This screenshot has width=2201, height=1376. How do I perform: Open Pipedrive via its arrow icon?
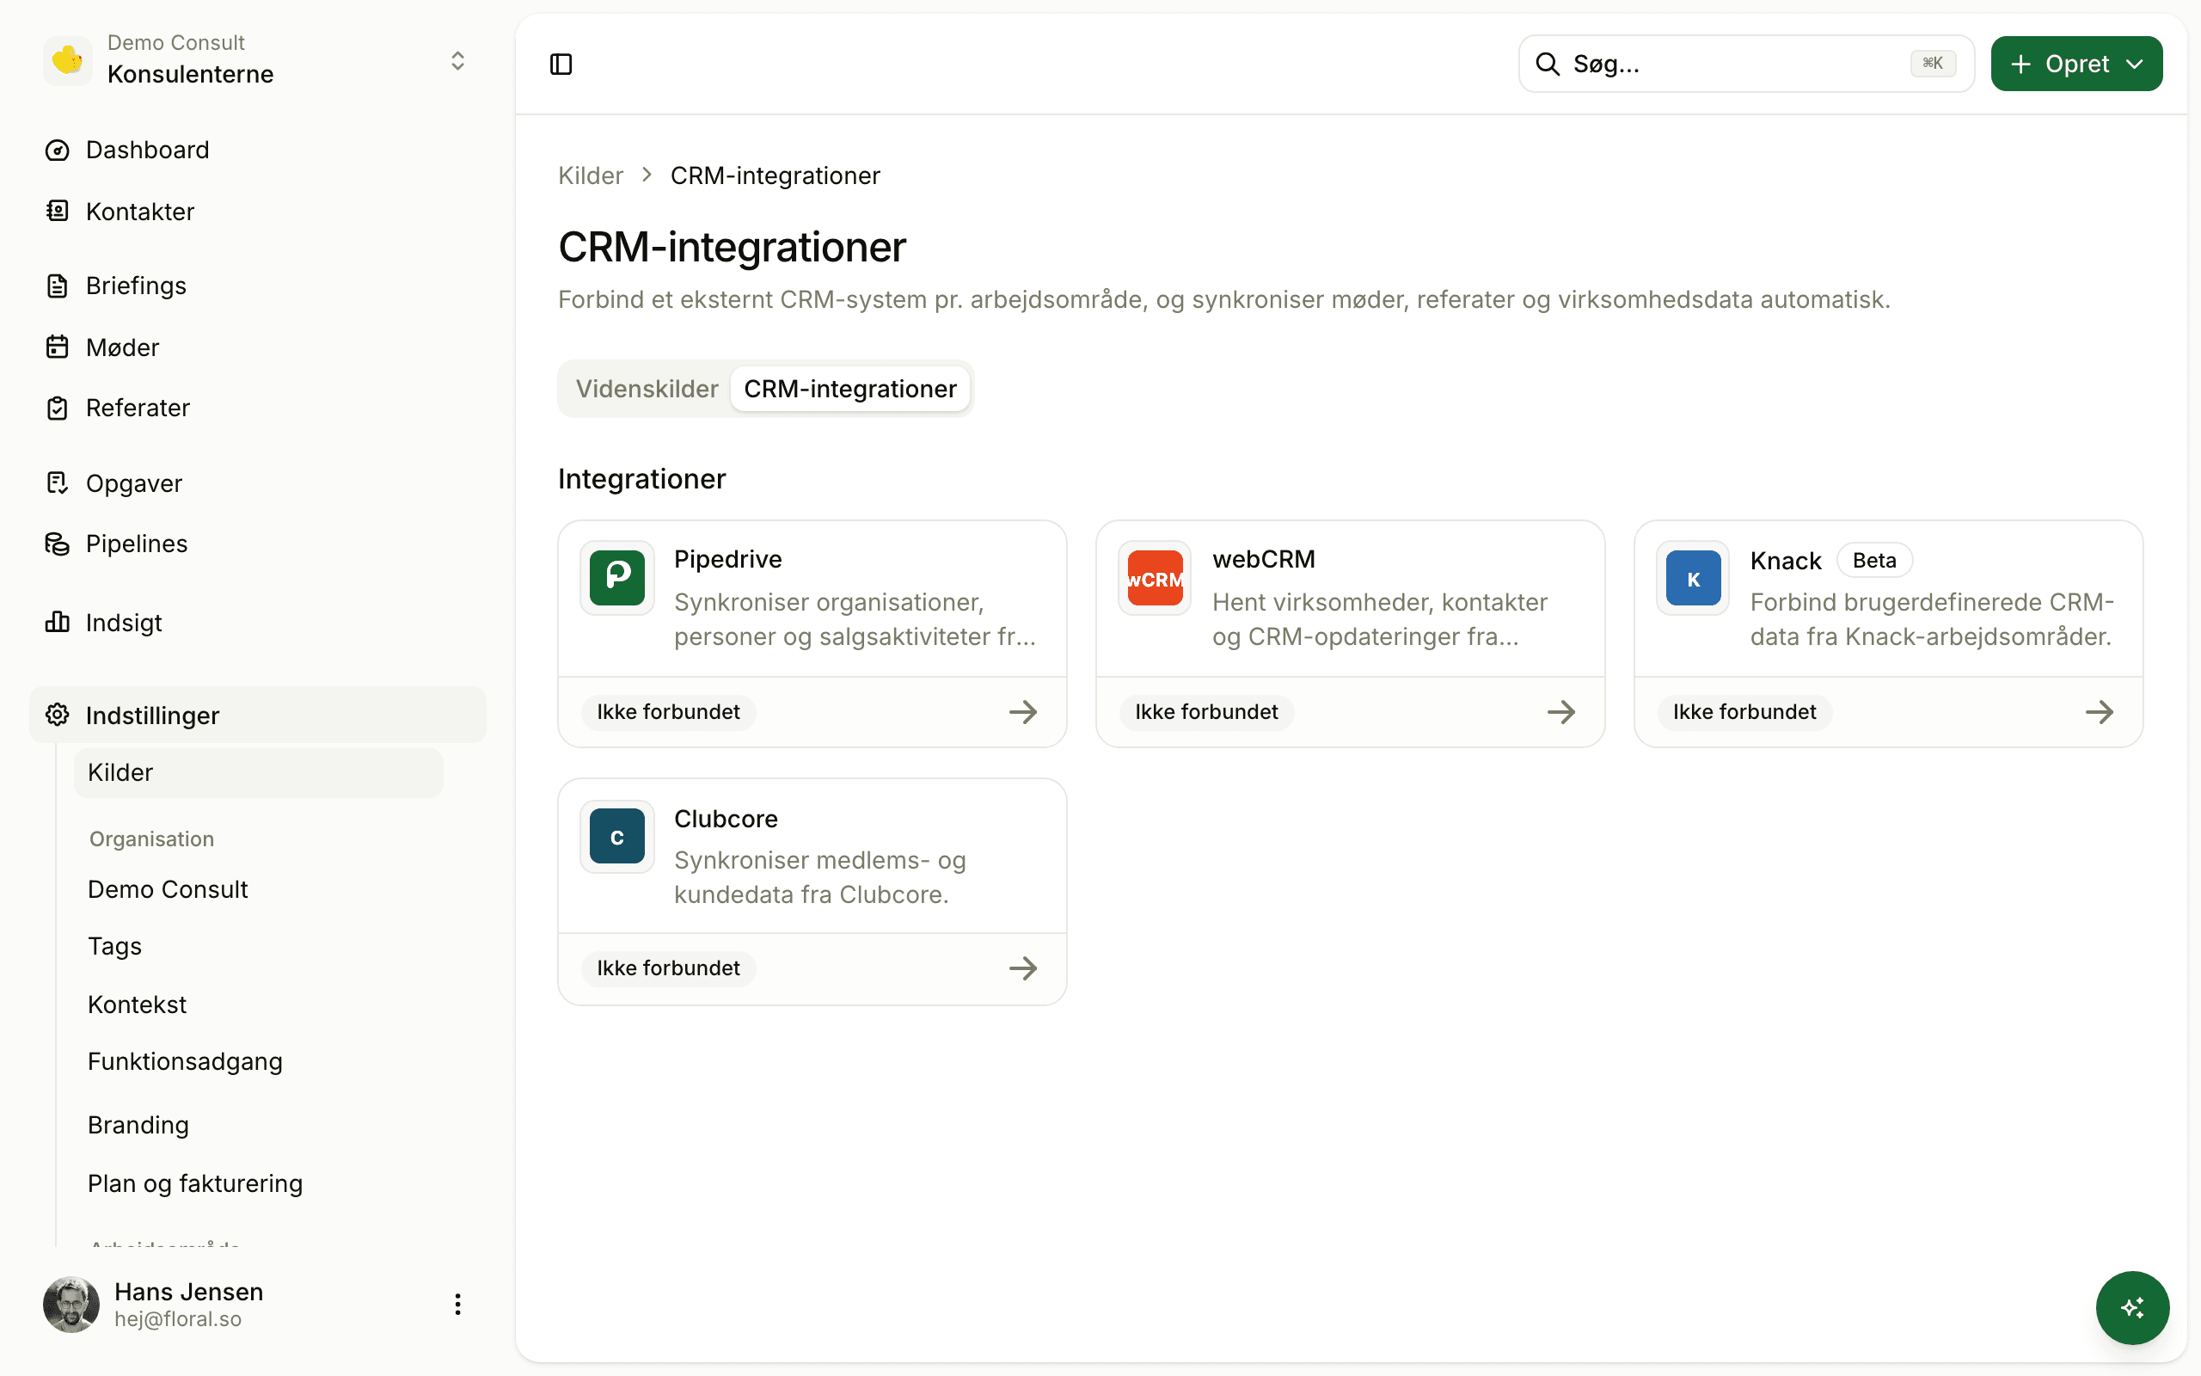click(x=1023, y=712)
